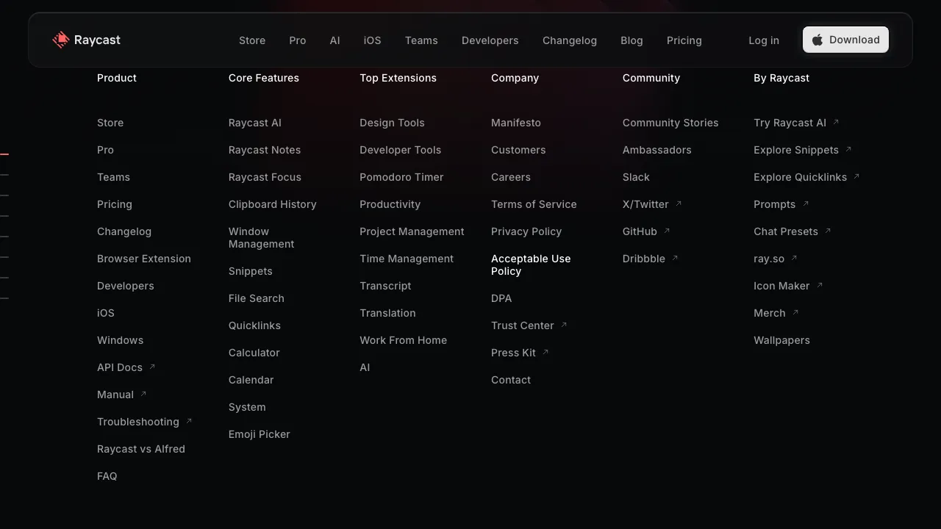
Task: Open the GitHub external link
Action: pyautogui.click(x=640, y=231)
